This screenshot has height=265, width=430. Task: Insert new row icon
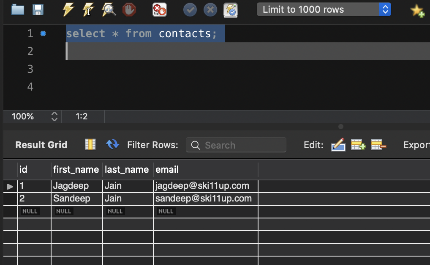[x=358, y=145]
